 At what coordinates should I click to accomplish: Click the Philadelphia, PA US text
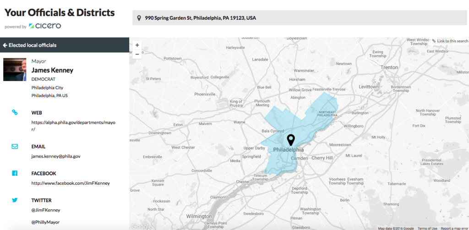tap(50, 96)
